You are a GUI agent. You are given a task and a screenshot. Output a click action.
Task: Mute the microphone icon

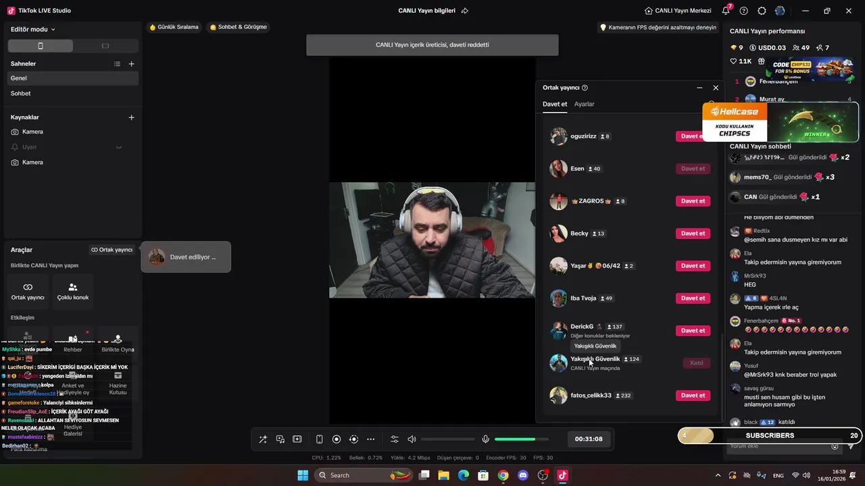pyautogui.click(x=485, y=439)
